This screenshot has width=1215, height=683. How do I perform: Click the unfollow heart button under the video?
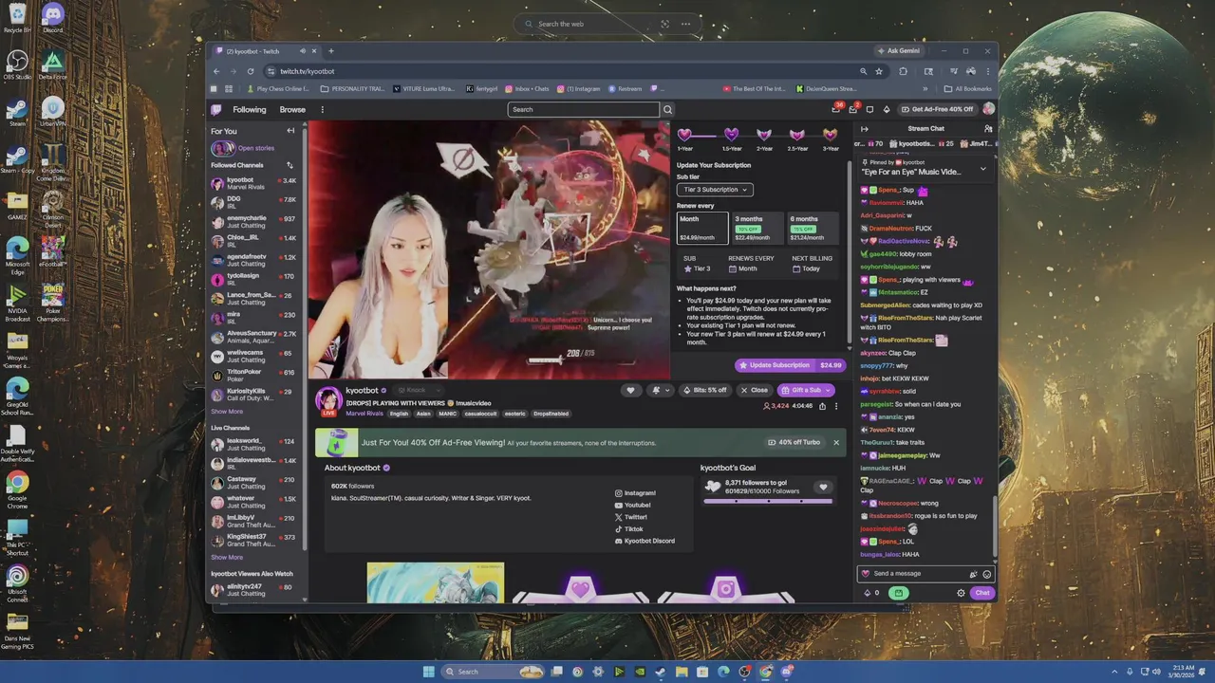[x=630, y=390]
